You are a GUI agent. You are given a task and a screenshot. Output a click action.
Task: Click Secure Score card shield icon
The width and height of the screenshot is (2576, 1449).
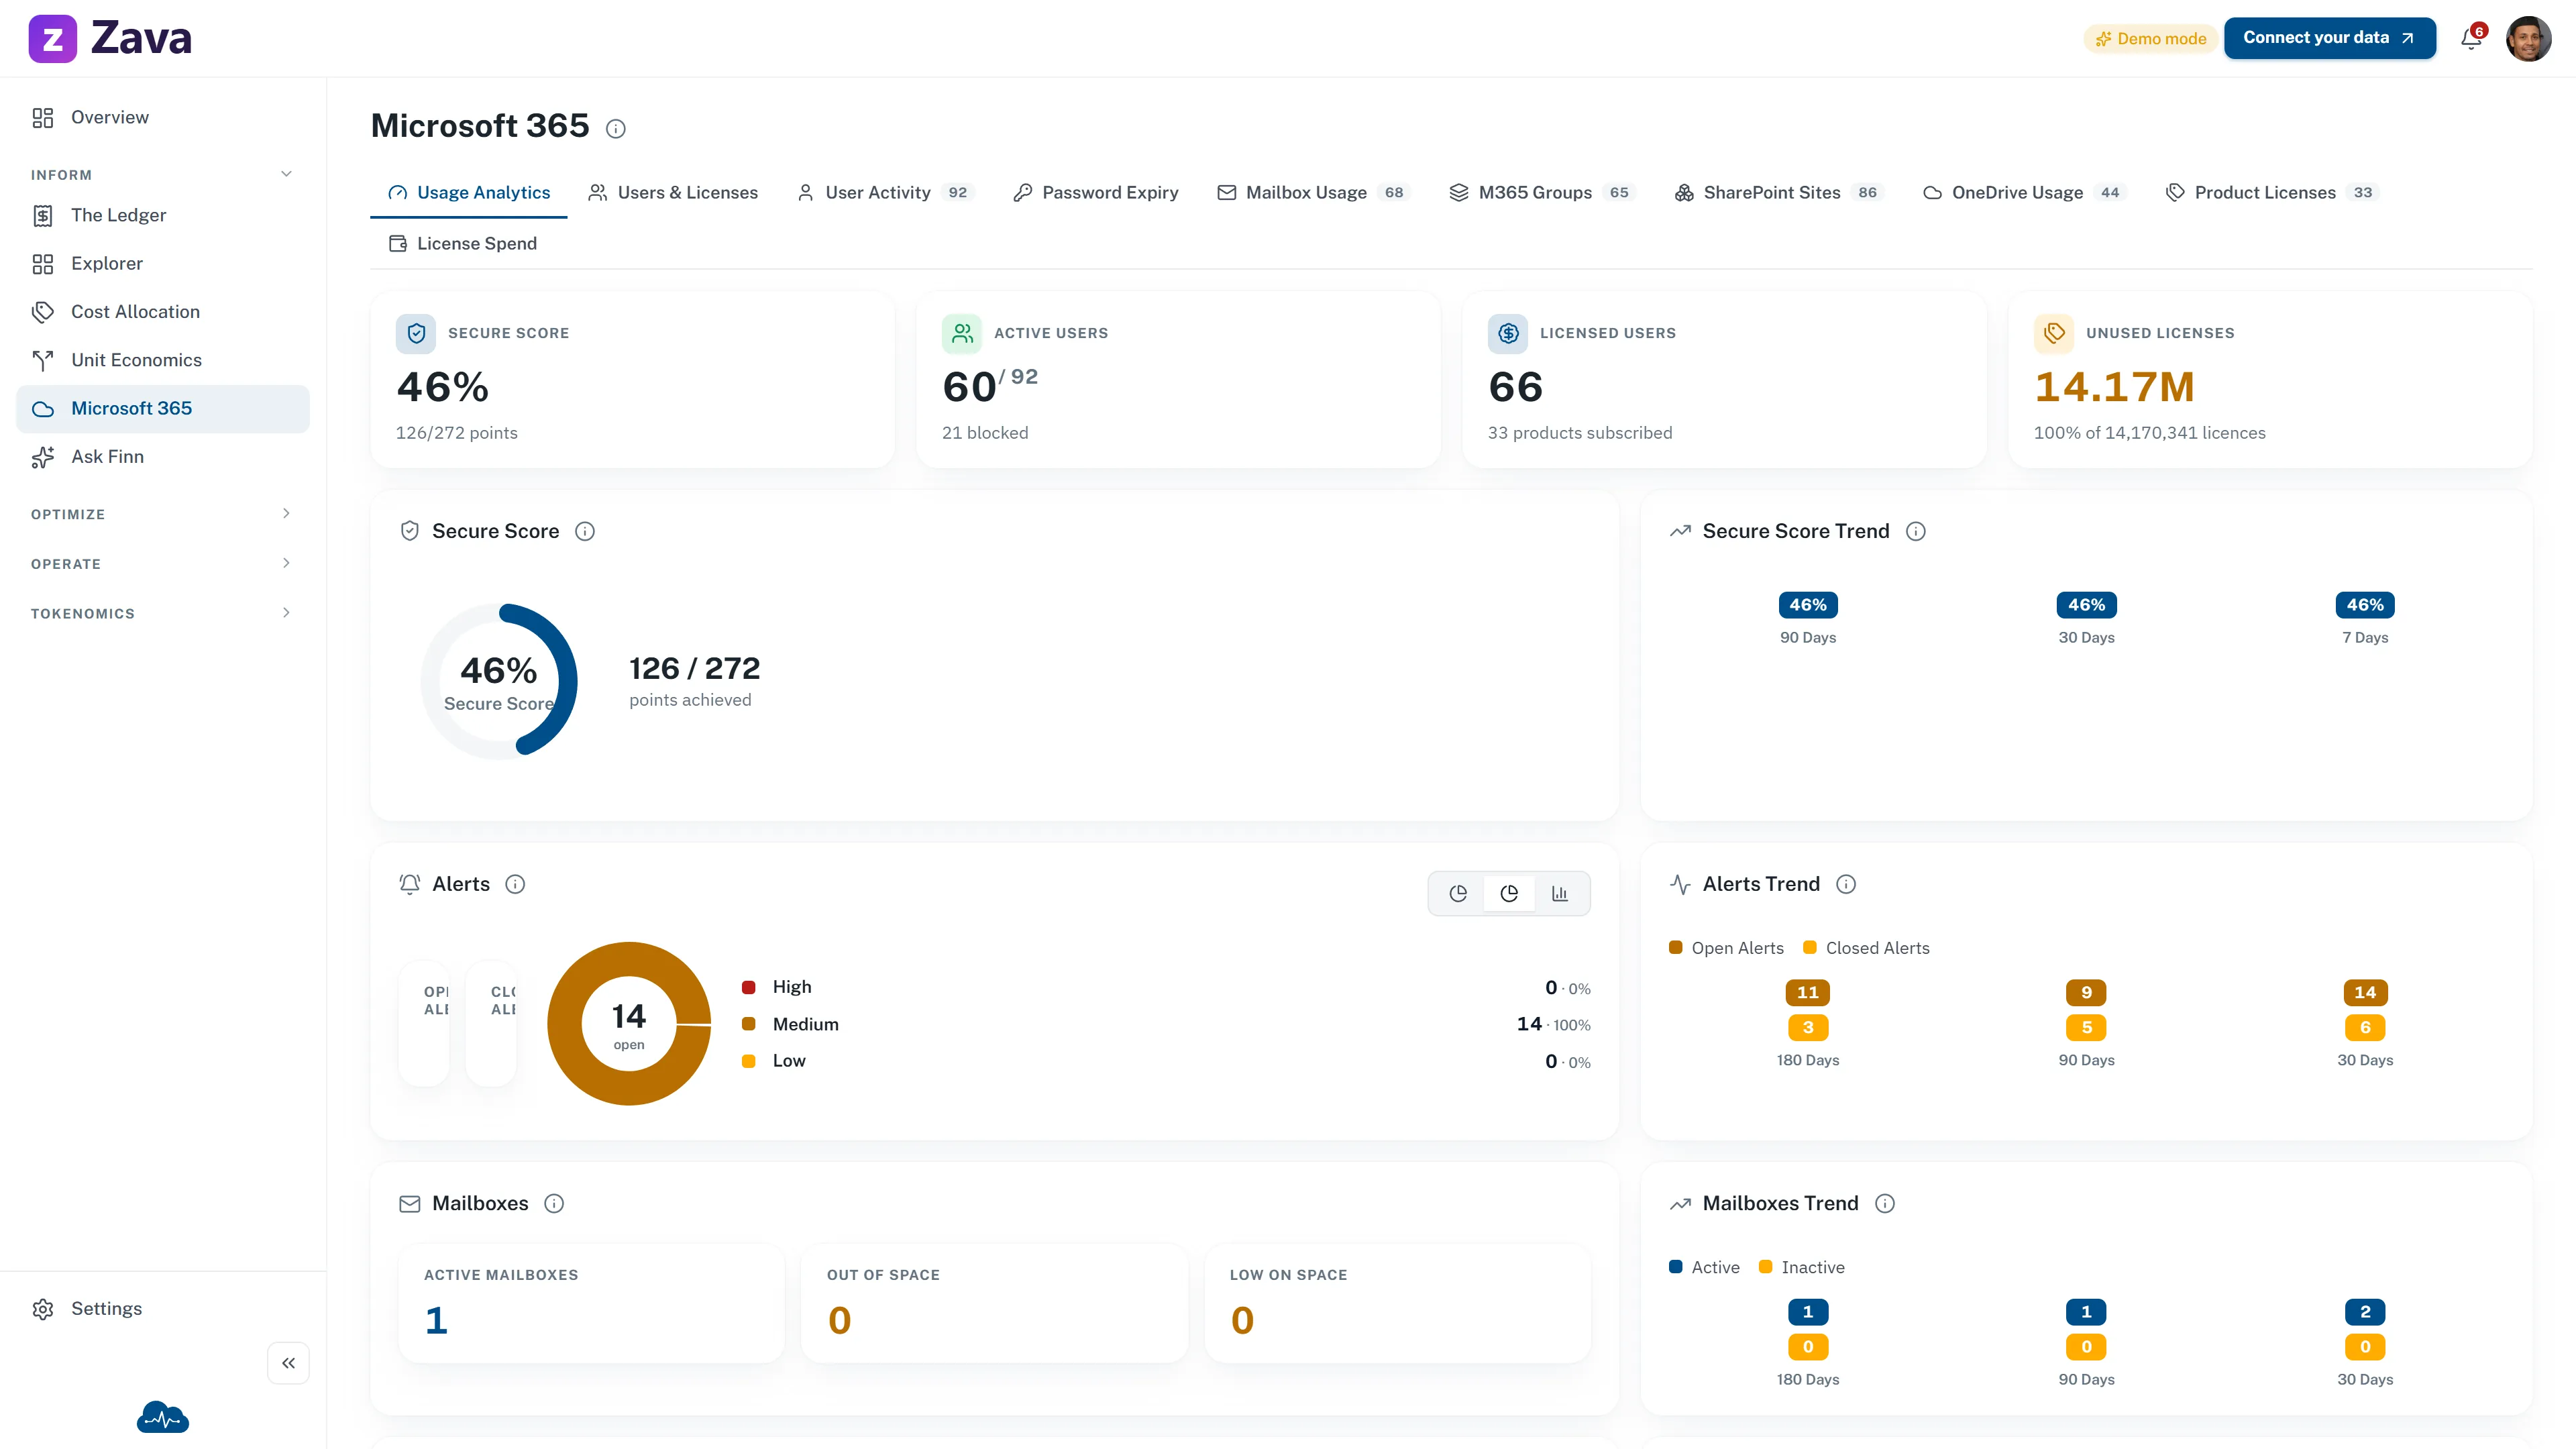pos(416,334)
